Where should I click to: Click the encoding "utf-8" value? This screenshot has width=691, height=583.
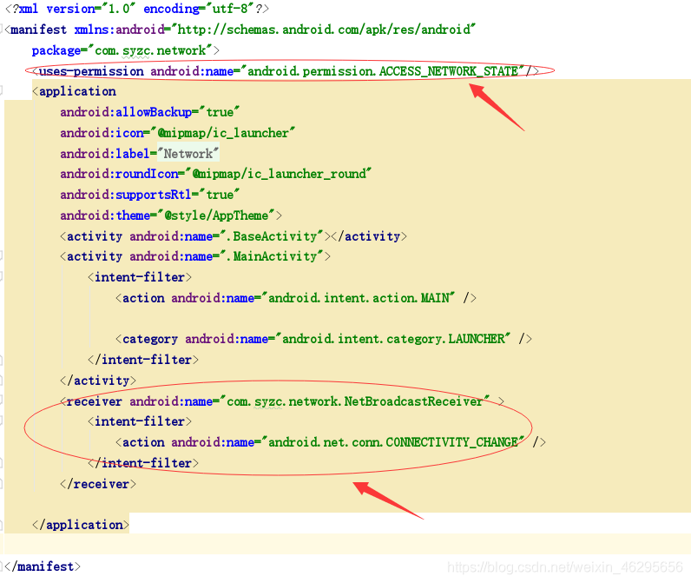click(x=230, y=9)
